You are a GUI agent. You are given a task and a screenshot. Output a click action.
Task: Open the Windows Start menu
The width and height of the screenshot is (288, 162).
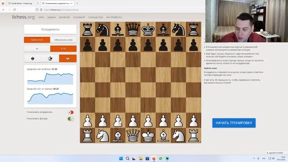[x=121, y=158]
